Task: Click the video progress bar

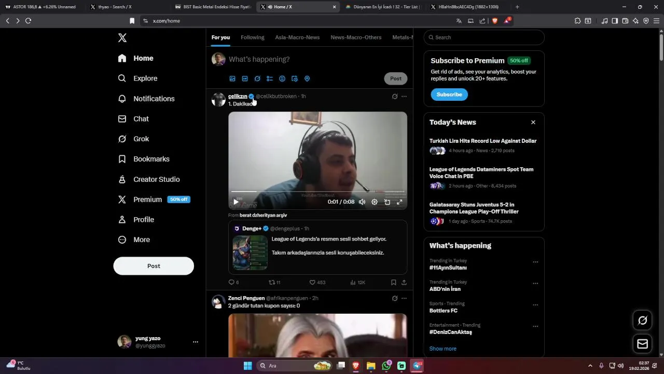Action: click(317, 192)
